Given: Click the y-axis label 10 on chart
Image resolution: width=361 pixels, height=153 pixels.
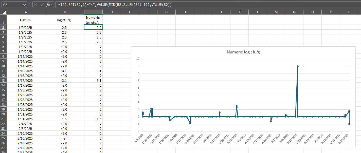Looking at the screenshot, I should (138, 59).
